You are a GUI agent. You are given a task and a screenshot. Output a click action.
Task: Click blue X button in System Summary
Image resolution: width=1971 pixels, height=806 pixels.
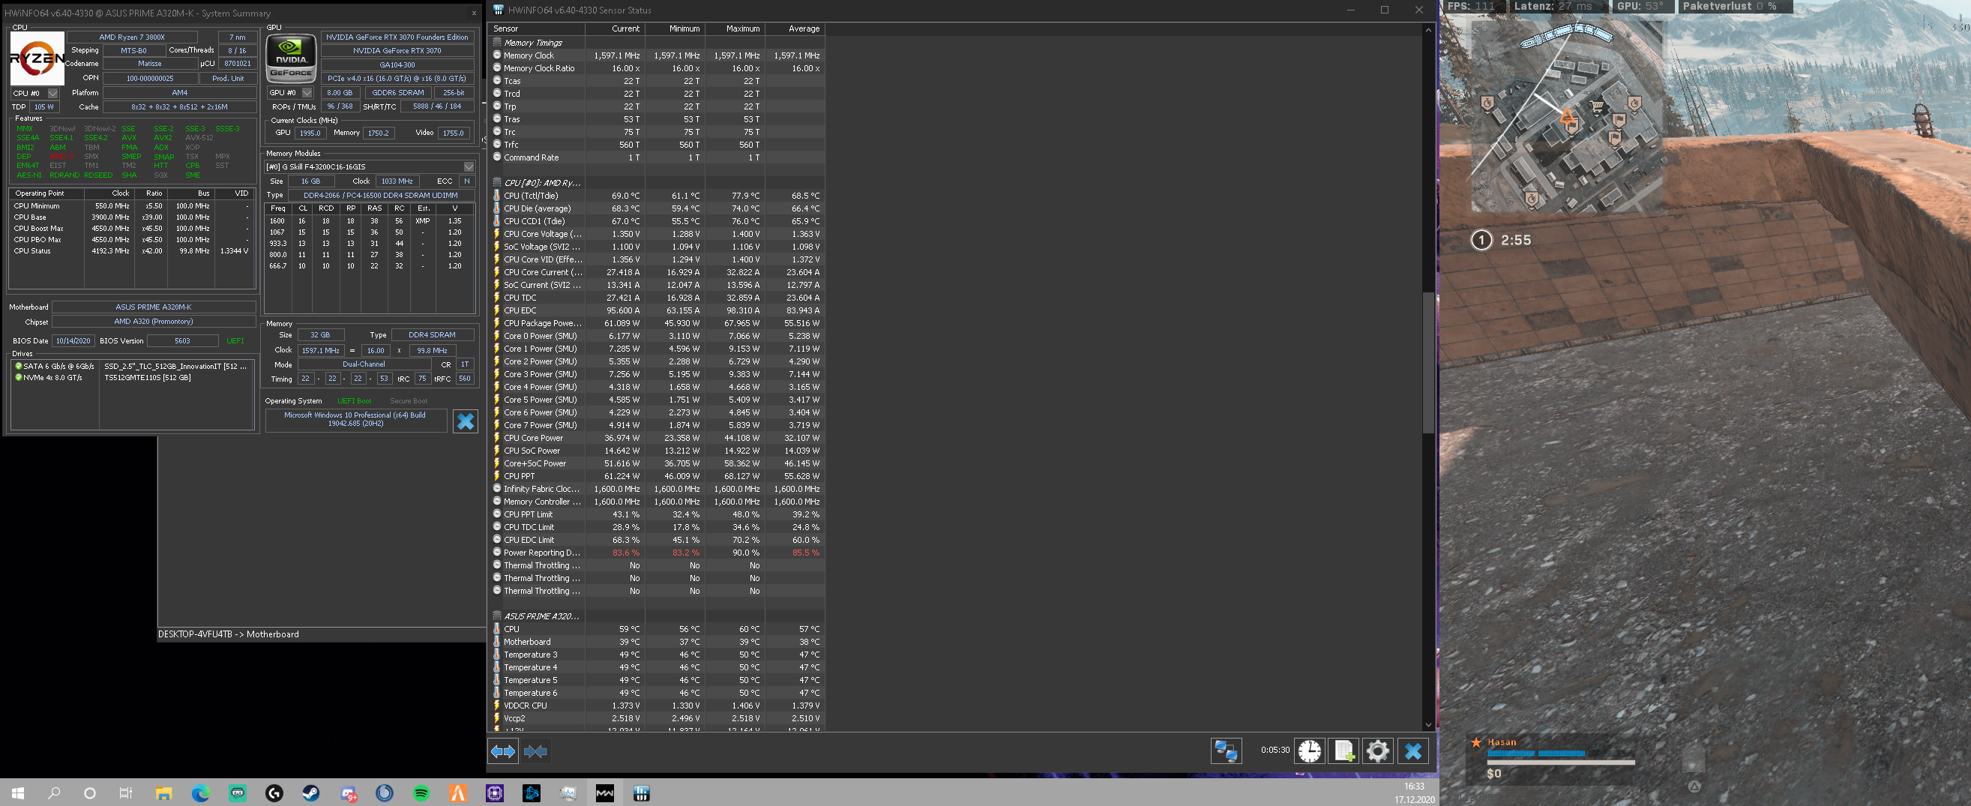click(466, 421)
